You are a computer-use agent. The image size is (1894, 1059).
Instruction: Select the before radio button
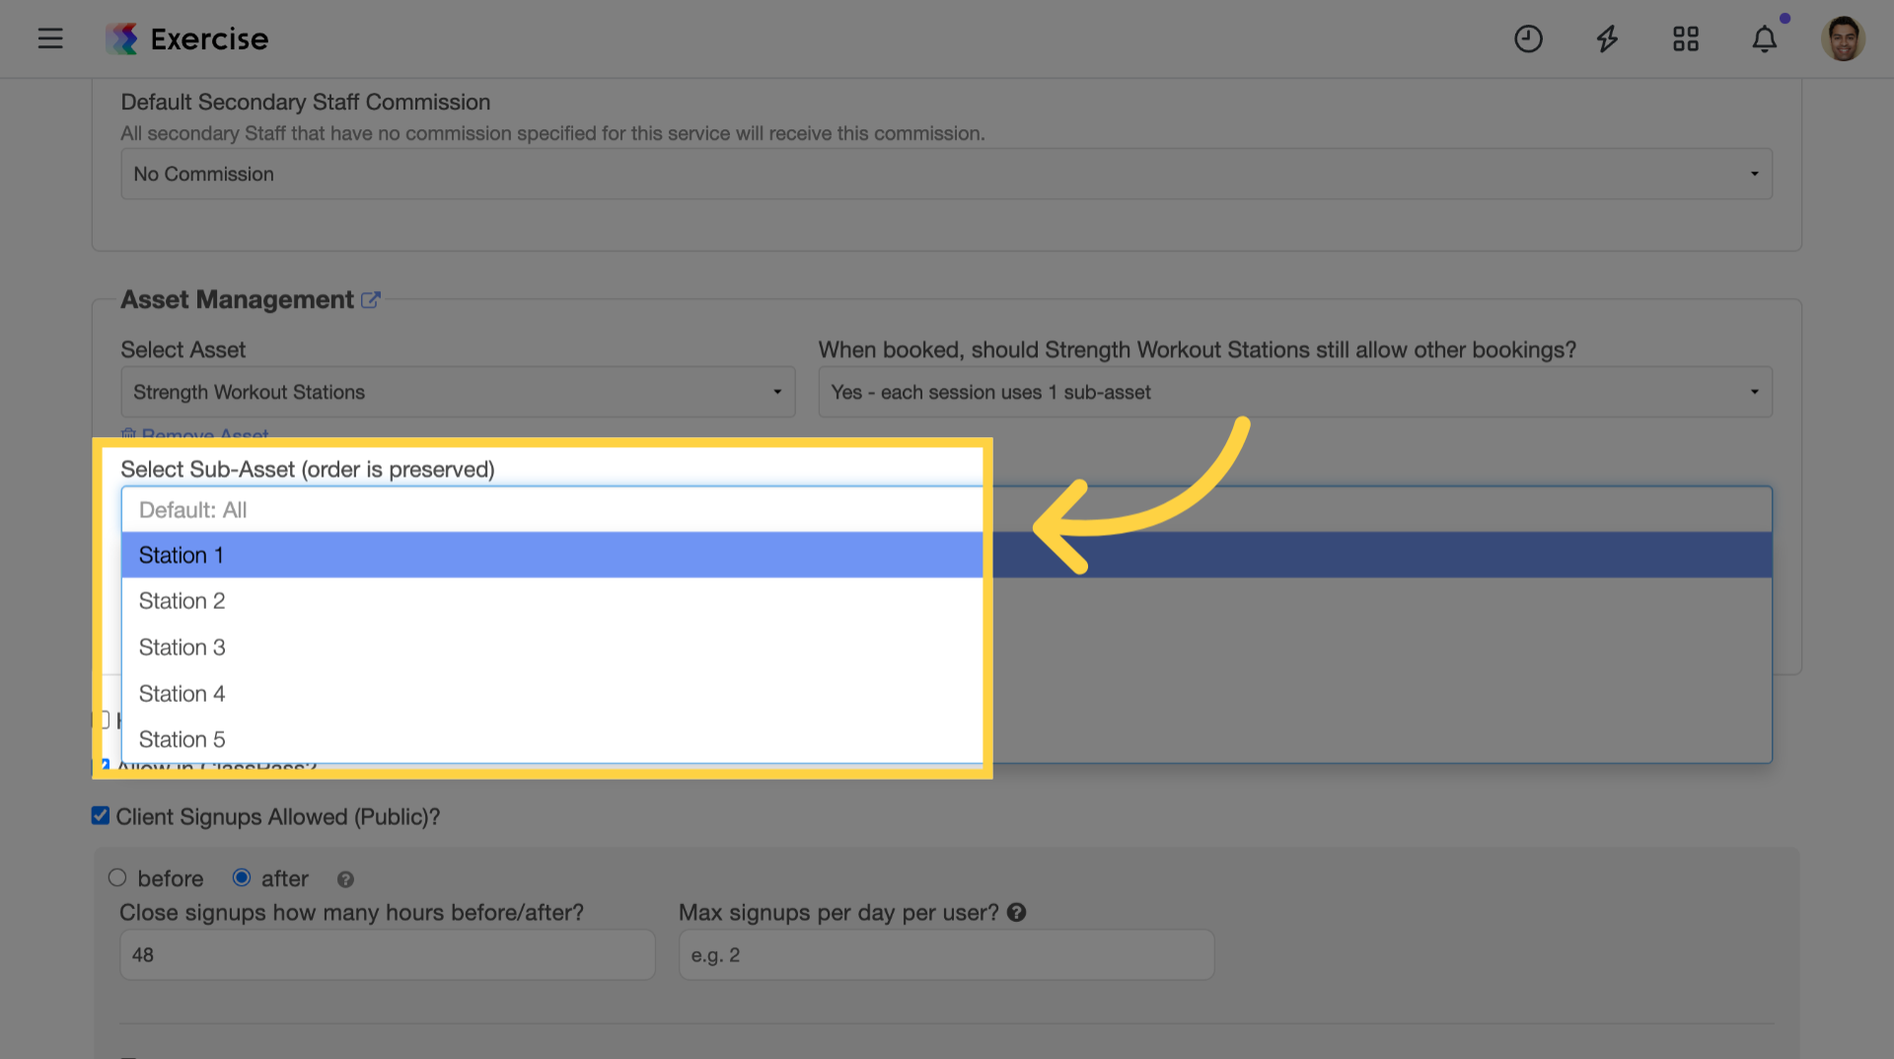117,877
